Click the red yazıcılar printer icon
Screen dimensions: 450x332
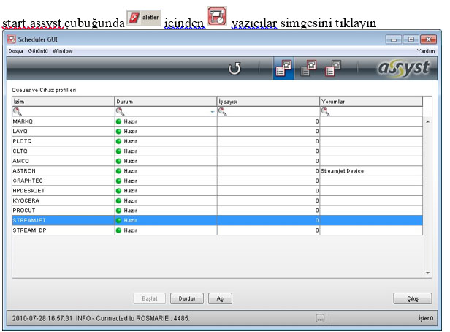pyautogui.click(x=217, y=16)
